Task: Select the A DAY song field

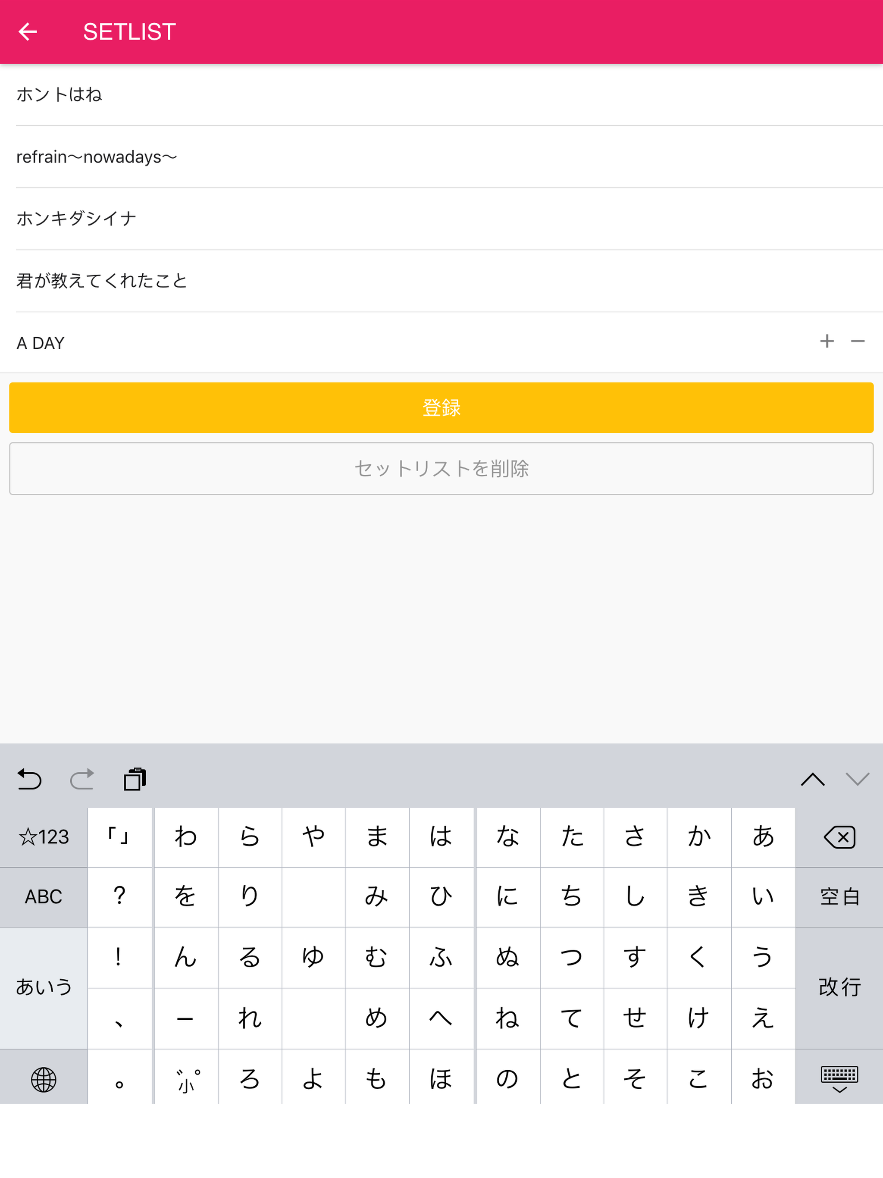Action: click(410, 343)
